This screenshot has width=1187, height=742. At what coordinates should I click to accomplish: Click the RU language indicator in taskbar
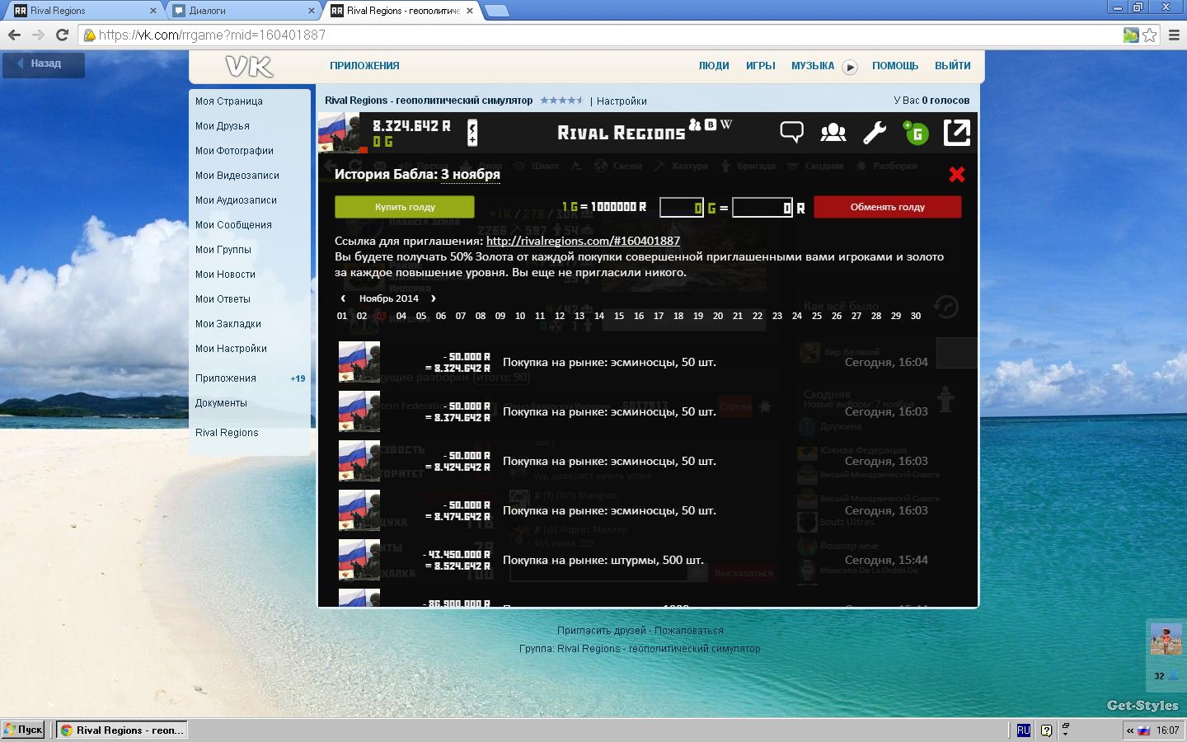(x=1023, y=730)
